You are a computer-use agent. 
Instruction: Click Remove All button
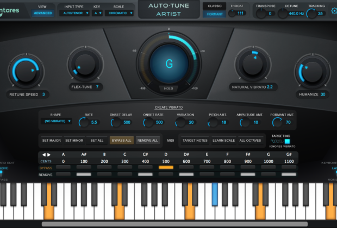(x=148, y=141)
